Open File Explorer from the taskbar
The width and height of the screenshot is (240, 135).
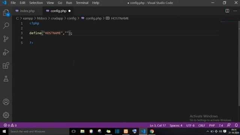(82, 132)
